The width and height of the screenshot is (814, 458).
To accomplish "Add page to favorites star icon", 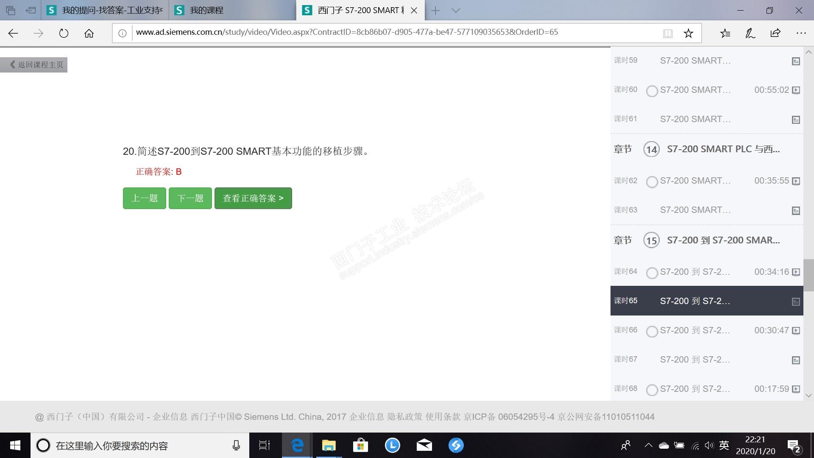I will pyautogui.click(x=688, y=33).
